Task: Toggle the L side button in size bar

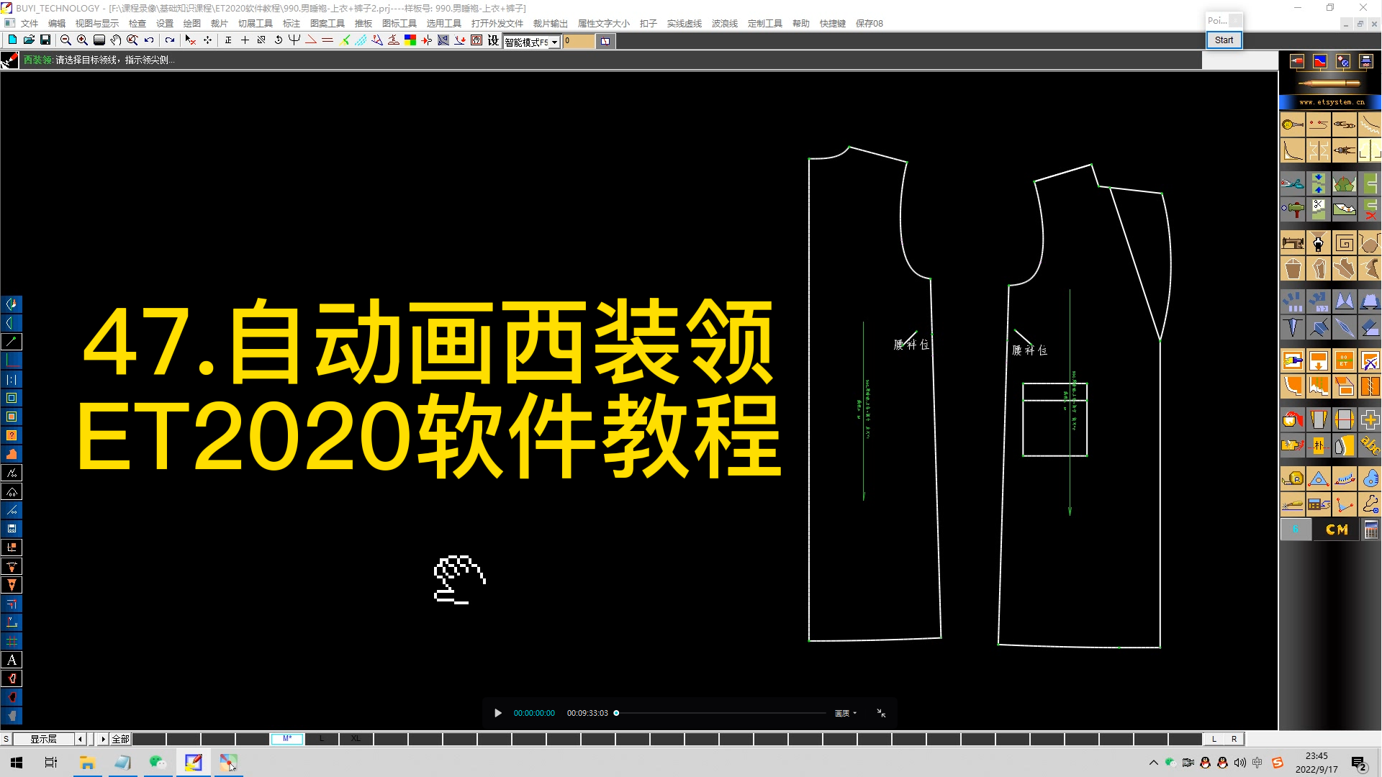Action: click(x=1214, y=739)
